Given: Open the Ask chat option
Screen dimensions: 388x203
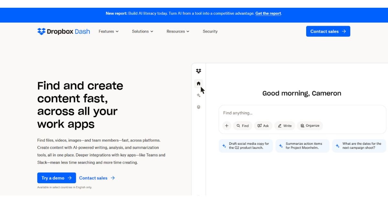Looking at the screenshot, I should tap(263, 125).
